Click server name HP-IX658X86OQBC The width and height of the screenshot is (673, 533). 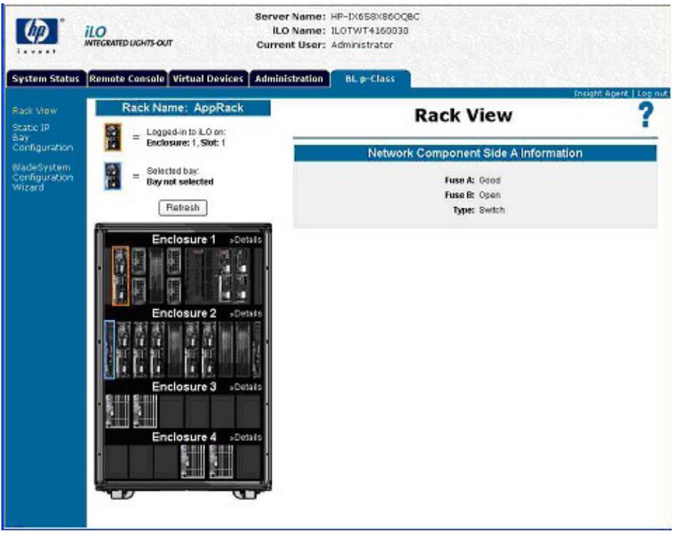375,17
